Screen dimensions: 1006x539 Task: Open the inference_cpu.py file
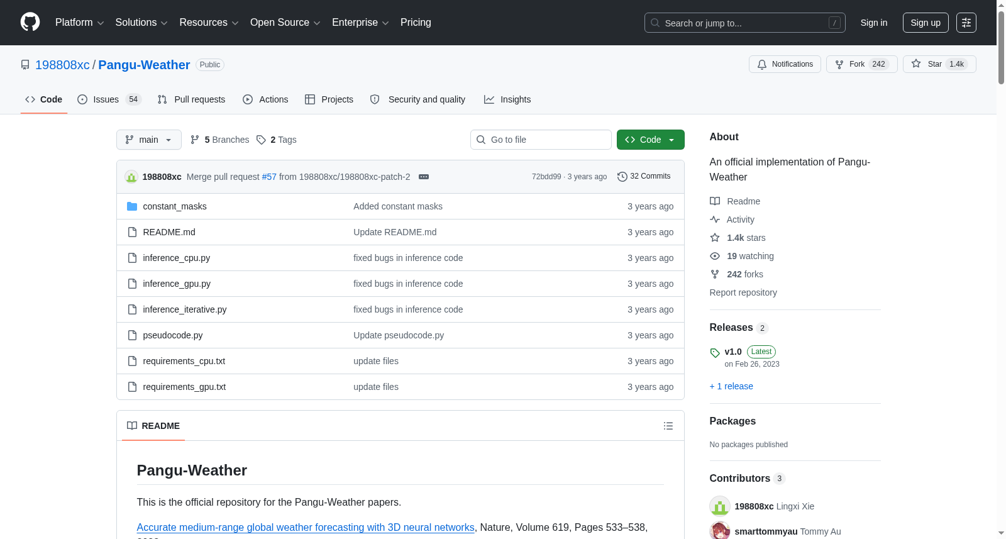pos(177,258)
